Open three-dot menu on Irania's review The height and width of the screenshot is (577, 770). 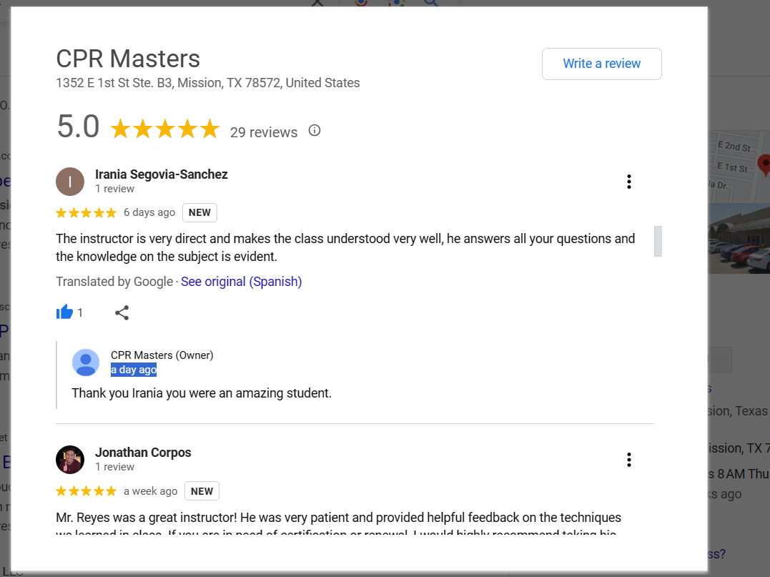coord(628,182)
